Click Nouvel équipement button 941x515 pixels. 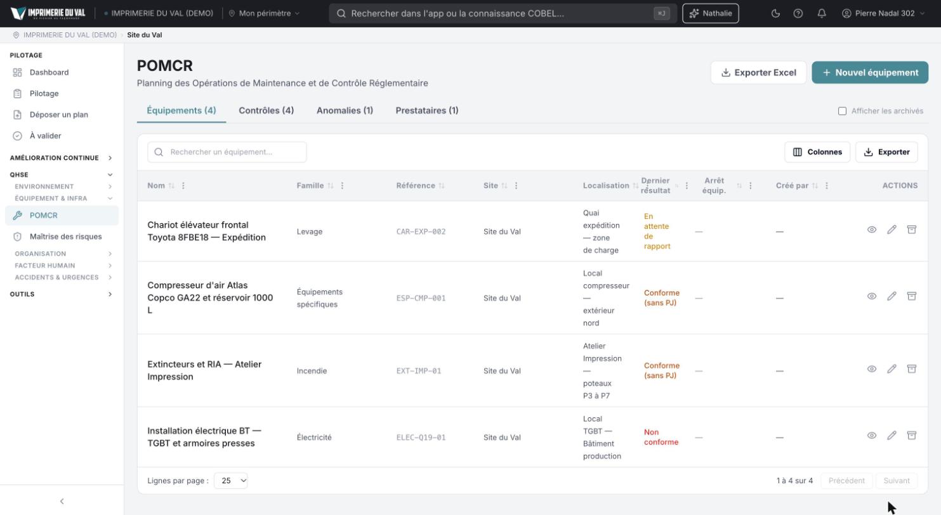(x=870, y=72)
